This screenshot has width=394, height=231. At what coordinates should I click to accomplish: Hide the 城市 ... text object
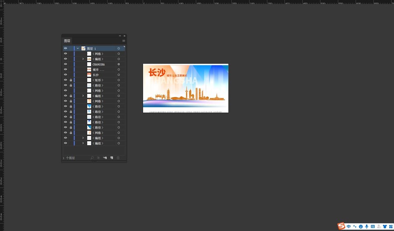pos(66,69)
